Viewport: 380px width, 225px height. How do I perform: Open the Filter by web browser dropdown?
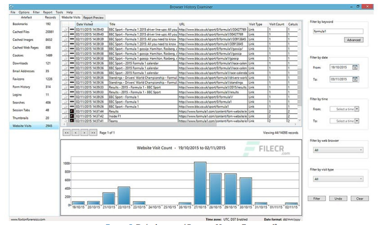338,150
